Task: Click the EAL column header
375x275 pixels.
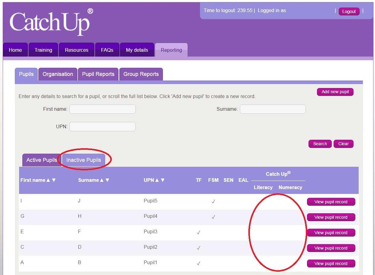Action: [x=243, y=180]
